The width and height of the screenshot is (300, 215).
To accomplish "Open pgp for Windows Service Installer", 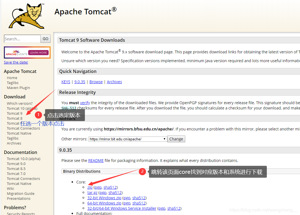I will pyautogui.click(x=162, y=208).
